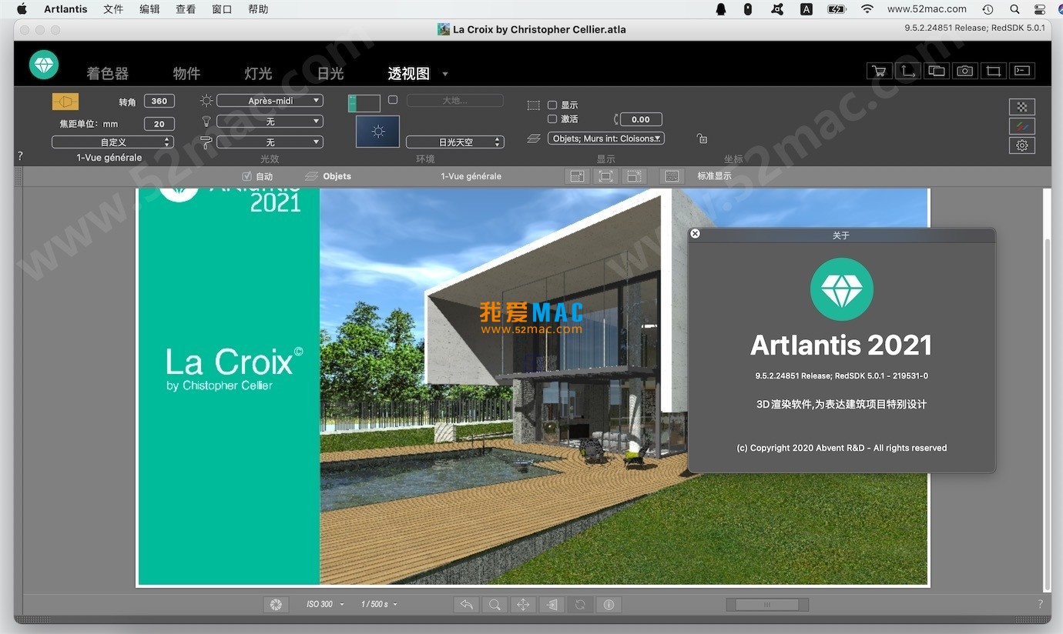This screenshot has height=634, width=1063.
Task: Open the 查看 menu
Action: pos(186,9)
